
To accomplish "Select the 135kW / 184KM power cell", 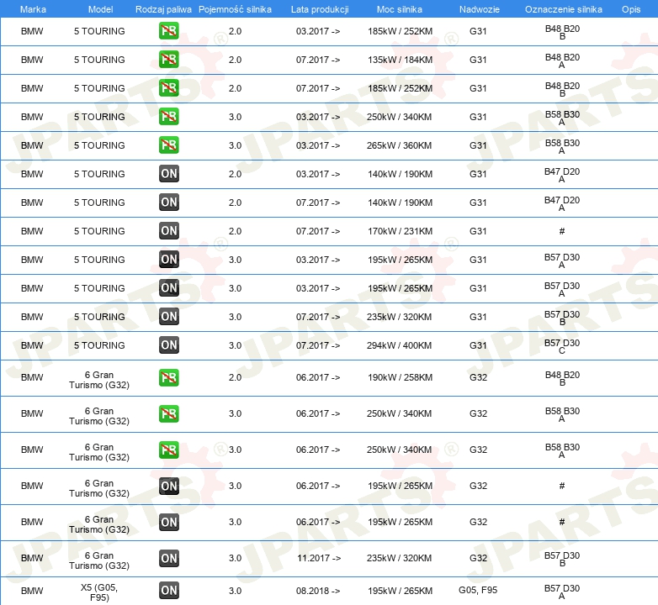I will pos(400,60).
